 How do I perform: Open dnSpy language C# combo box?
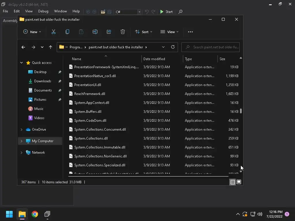tap(128, 12)
